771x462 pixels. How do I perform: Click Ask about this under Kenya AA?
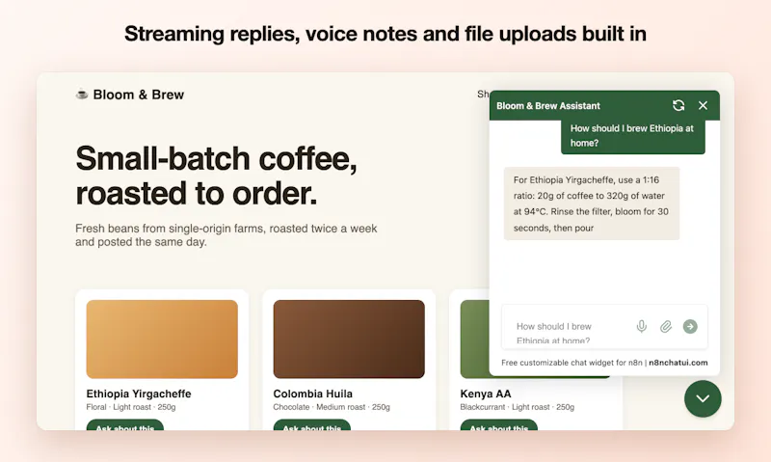tap(498, 425)
